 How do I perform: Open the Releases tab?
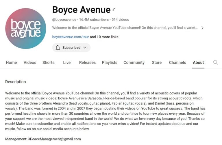click(87, 62)
